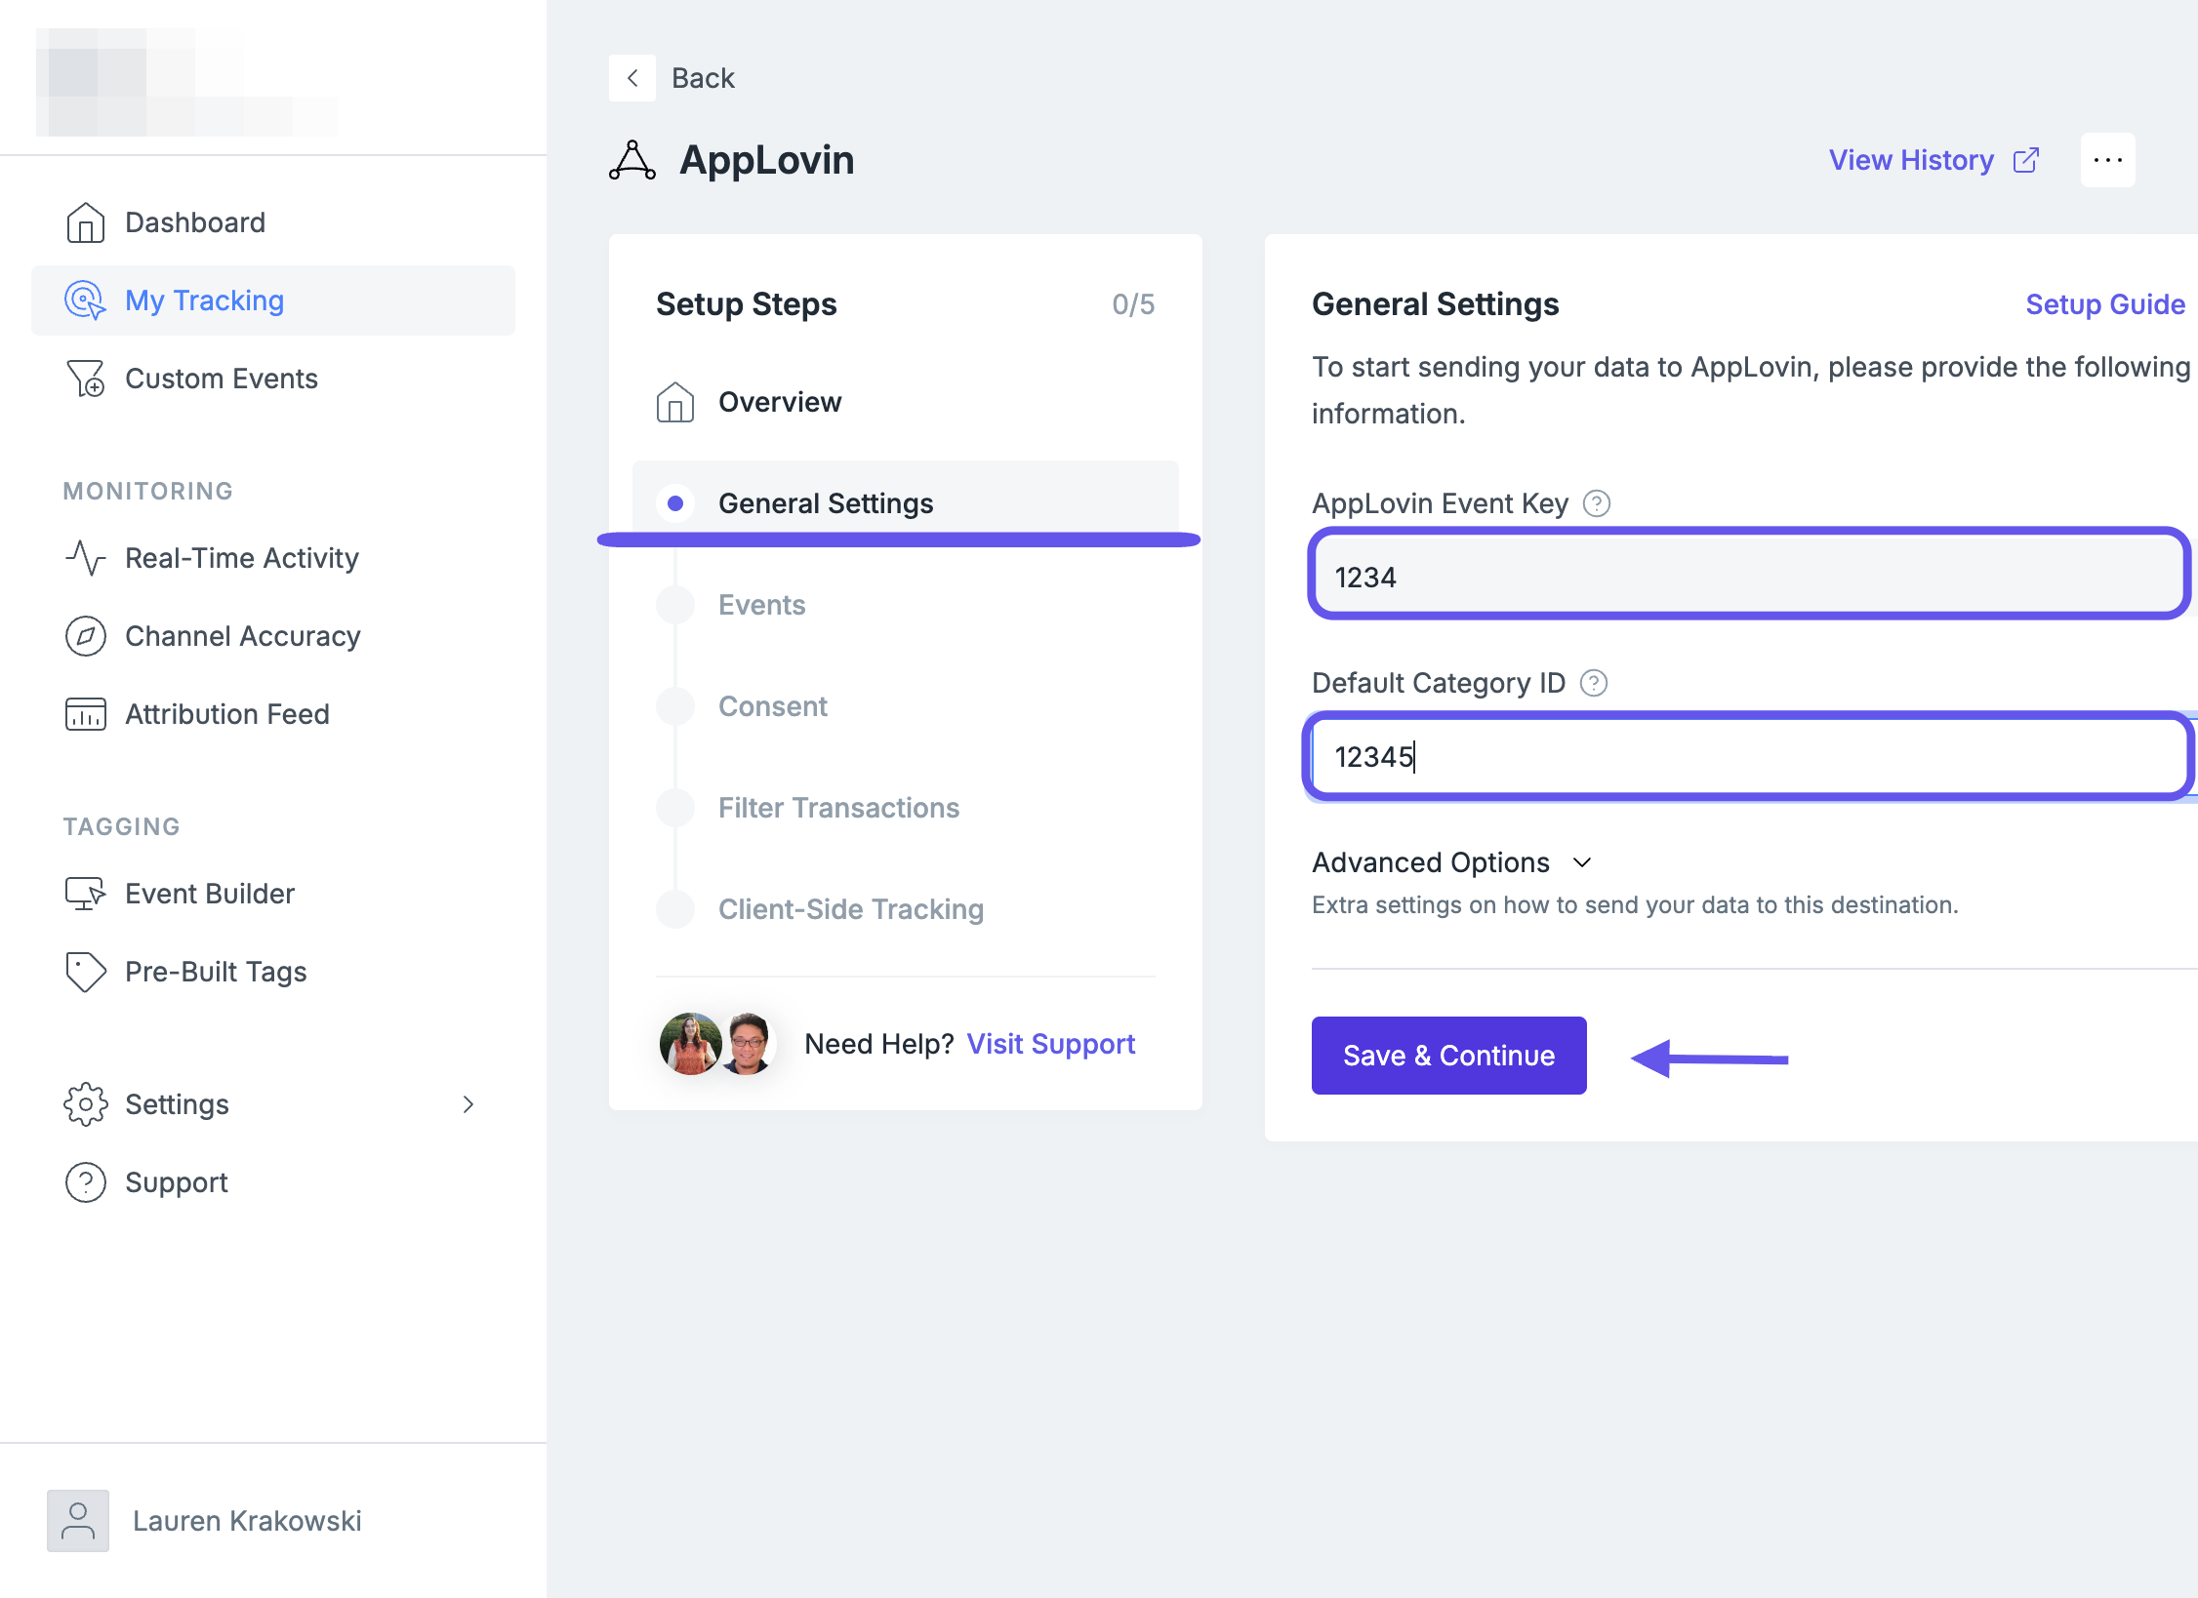Click the Settings gear icon

coord(86,1104)
